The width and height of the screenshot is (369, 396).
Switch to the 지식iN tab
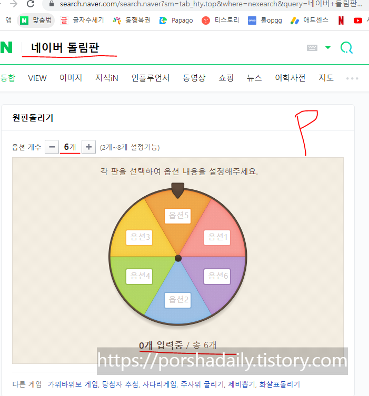107,78
